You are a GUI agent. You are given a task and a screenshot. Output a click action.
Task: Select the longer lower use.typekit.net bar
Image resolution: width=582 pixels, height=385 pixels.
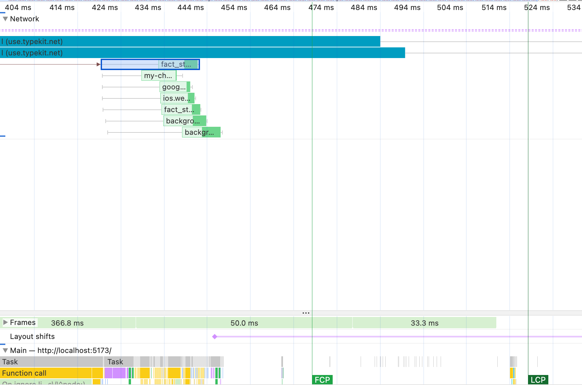tap(202, 53)
